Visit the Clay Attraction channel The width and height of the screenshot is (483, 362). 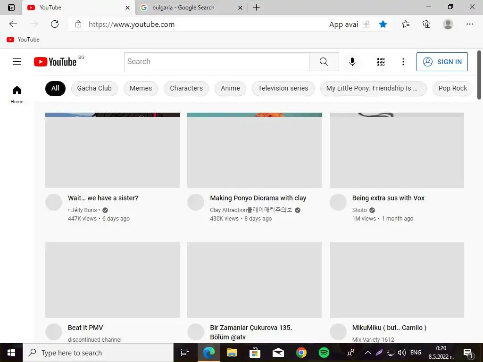point(251,210)
